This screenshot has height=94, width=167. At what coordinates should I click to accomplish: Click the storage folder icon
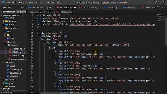click(x=7, y=80)
